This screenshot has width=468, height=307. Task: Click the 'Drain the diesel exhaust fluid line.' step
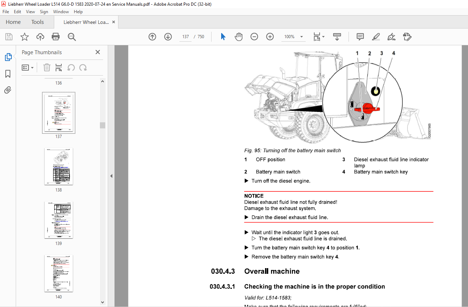(x=290, y=217)
